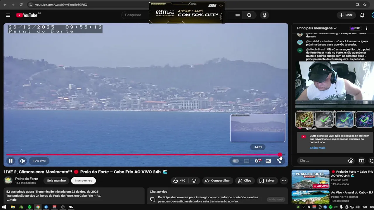
Task: Open the Point do Forte channel avatar
Action: (8, 181)
